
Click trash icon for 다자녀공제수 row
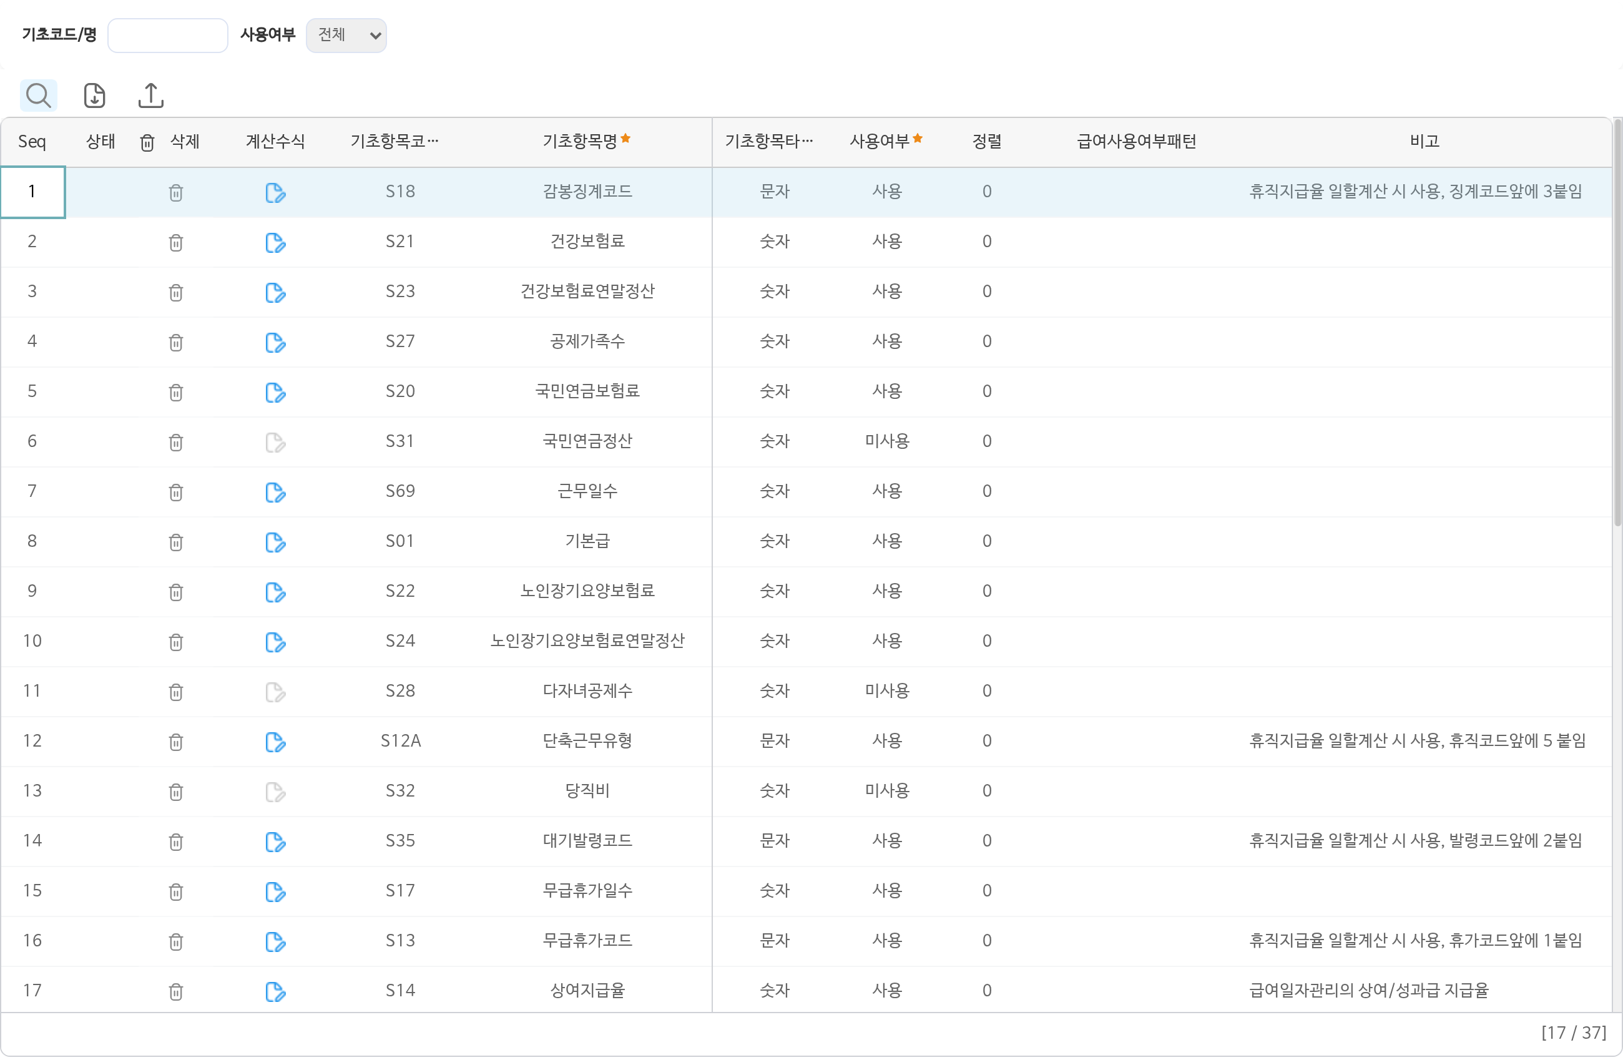[176, 692]
